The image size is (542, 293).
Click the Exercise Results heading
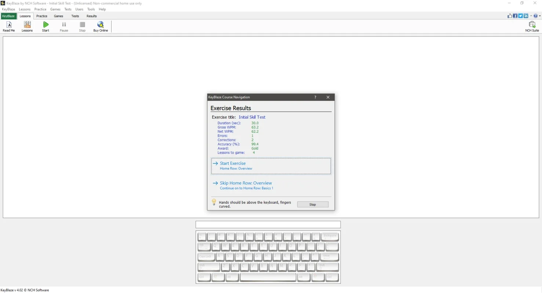pos(231,108)
